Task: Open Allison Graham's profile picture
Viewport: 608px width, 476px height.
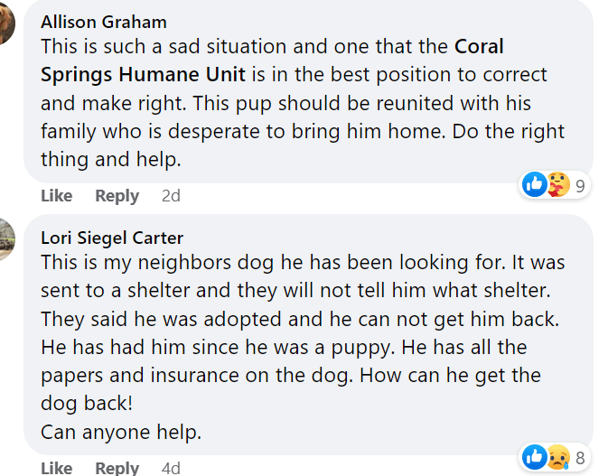Action: tap(6, 24)
